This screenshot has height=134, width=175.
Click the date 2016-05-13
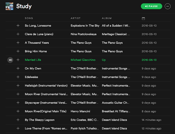(149, 60)
